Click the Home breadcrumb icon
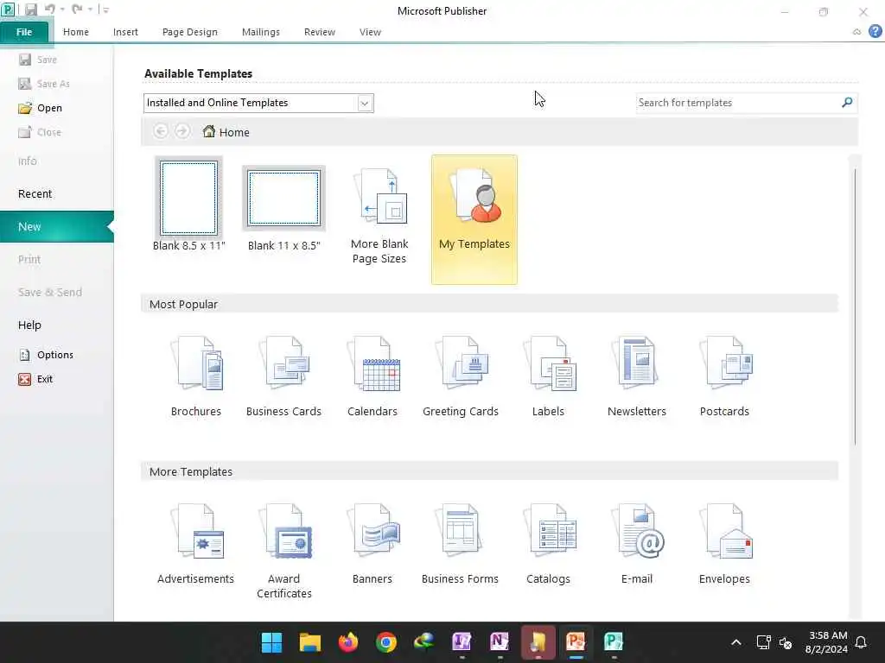This screenshot has height=663, width=885. [209, 131]
